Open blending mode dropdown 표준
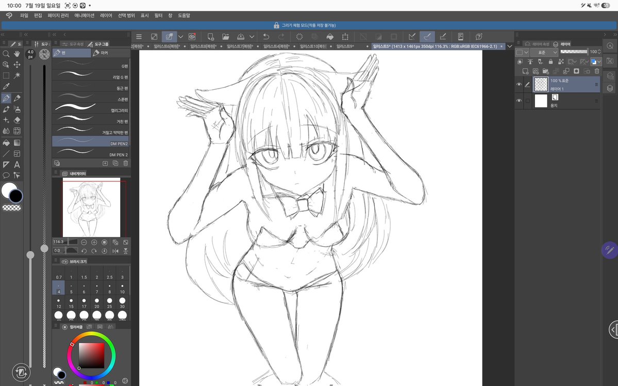Screen dimensions: 618x386 tap(544, 52)
